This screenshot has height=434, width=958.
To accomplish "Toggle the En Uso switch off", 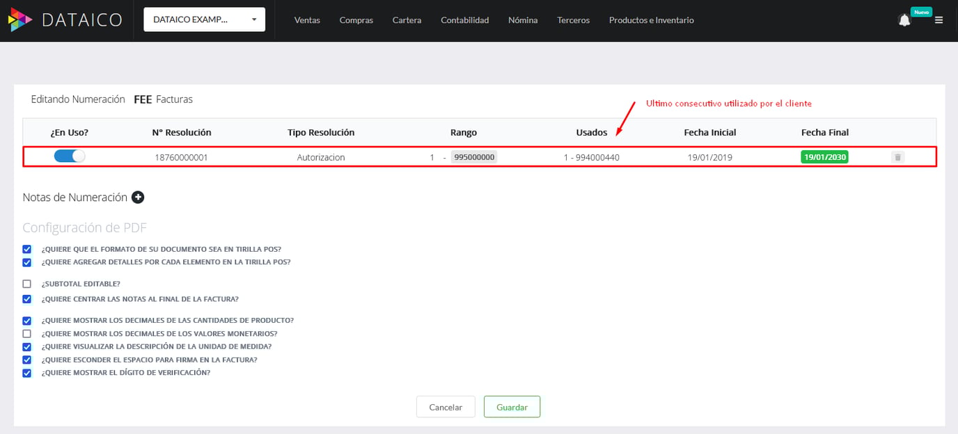I will tap(69, 156).
